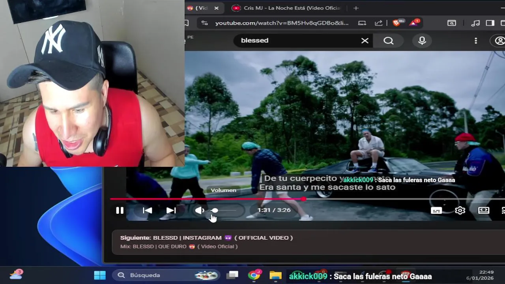505x284 pixels.
Task: Pause the YouTube video
Action: [120, 210]
